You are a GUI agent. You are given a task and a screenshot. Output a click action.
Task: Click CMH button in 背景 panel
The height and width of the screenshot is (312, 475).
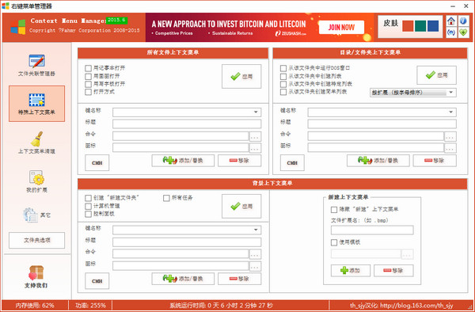click(x=97, y=281)
